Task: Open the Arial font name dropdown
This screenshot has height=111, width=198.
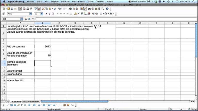Action: click(x=30, y=14)
